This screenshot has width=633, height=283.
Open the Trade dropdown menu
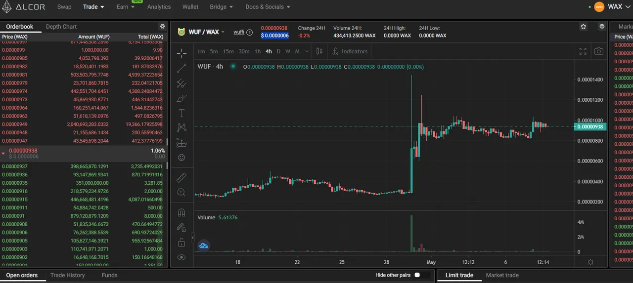click(x=93, y=7)
